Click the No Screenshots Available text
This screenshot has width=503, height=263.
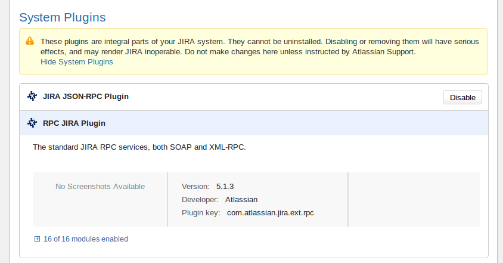click(100, 186)
